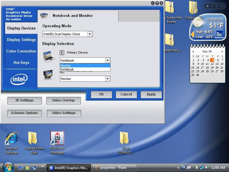
Task: Open the help question mark icon
Action: (x=157, y=3)
